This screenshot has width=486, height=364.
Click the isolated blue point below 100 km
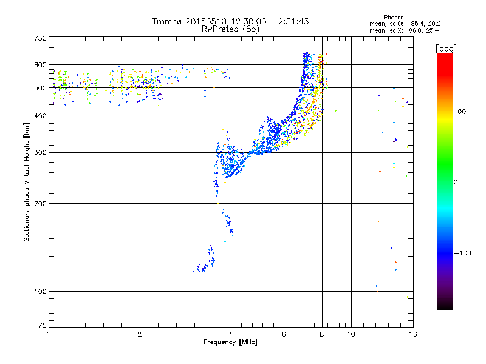coord(156,302)
